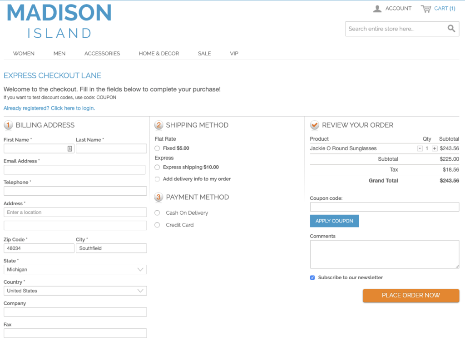Click the number 1 Billing Address icon
Image resolution: width=465 pixels, height=341 pixels.
click(x=8, y=125)
